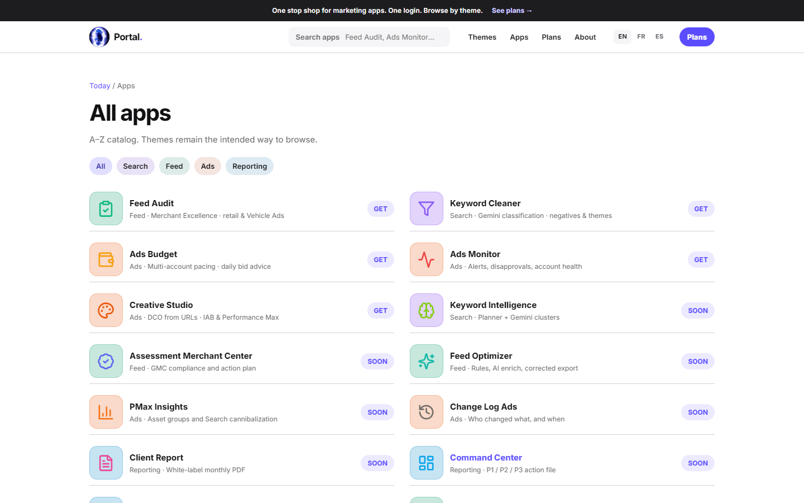Select the All filter chip
The width and height of the screenshot is (804, 503).
[100, 166]
